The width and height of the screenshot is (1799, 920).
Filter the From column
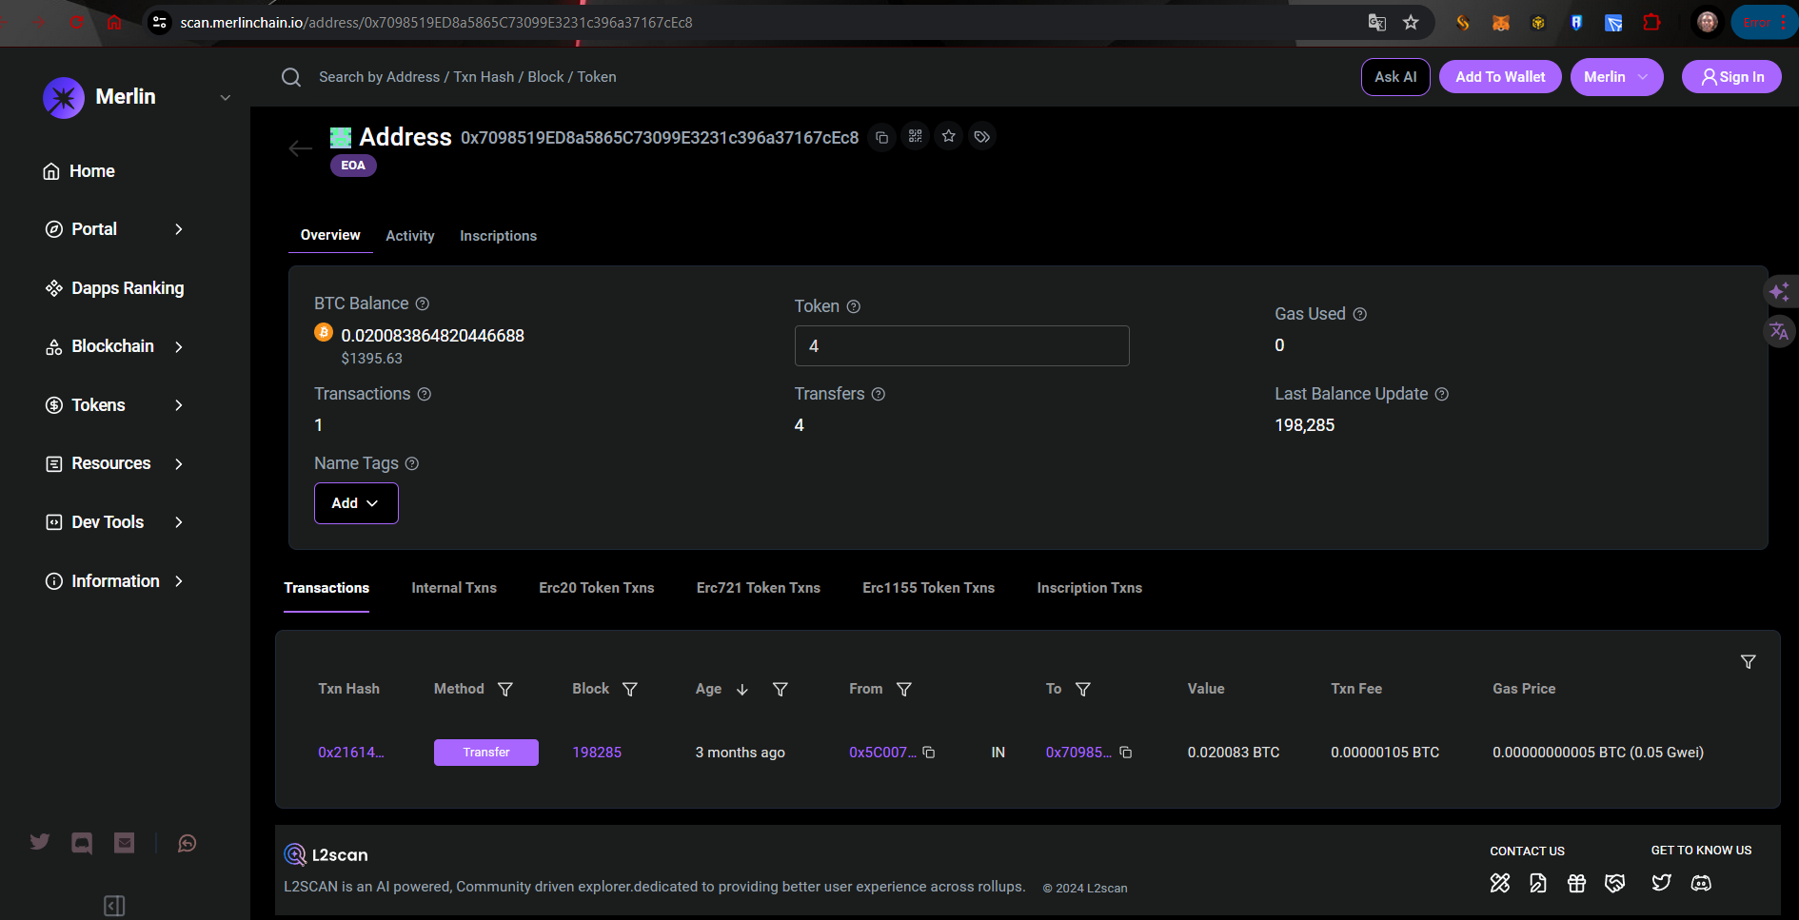[x=904, y=689]
